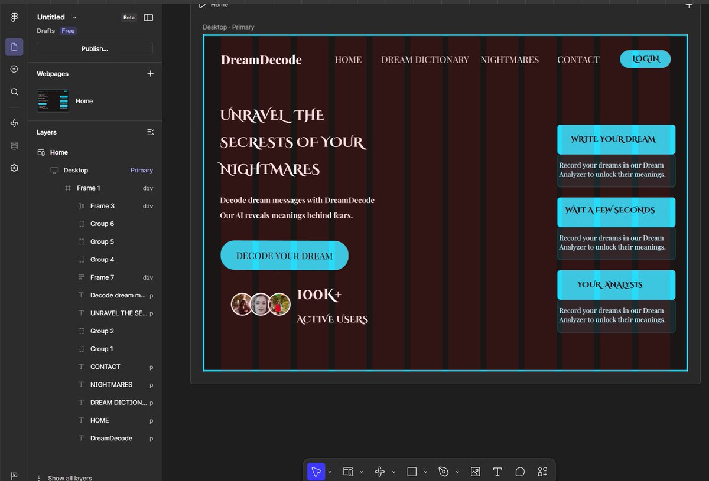Select the Decode dream m... text layer
Image resolution: width=709 pixels, height=481 pixels.
(x=95, y=295)
